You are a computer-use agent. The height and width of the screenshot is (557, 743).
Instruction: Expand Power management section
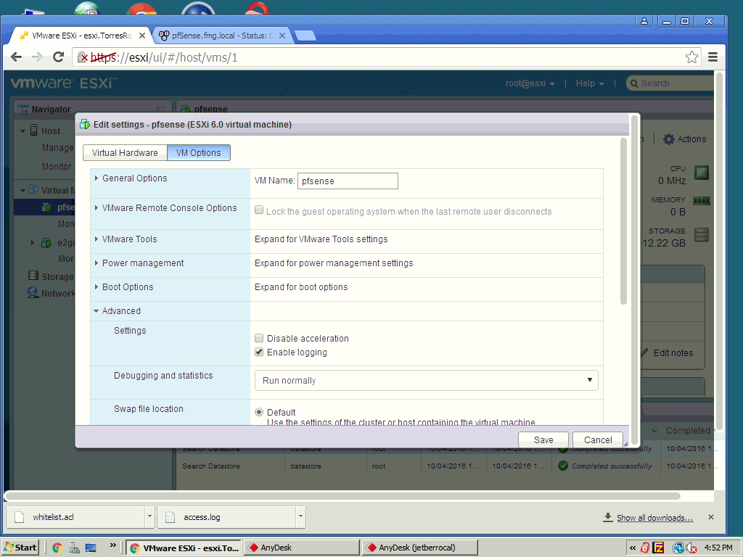click(x=97, y=263)
